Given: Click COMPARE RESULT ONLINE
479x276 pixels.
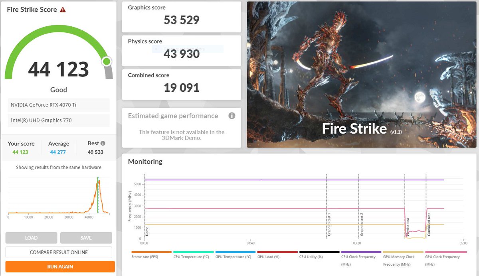Looking at the screenshot, I should pos(59,252).
